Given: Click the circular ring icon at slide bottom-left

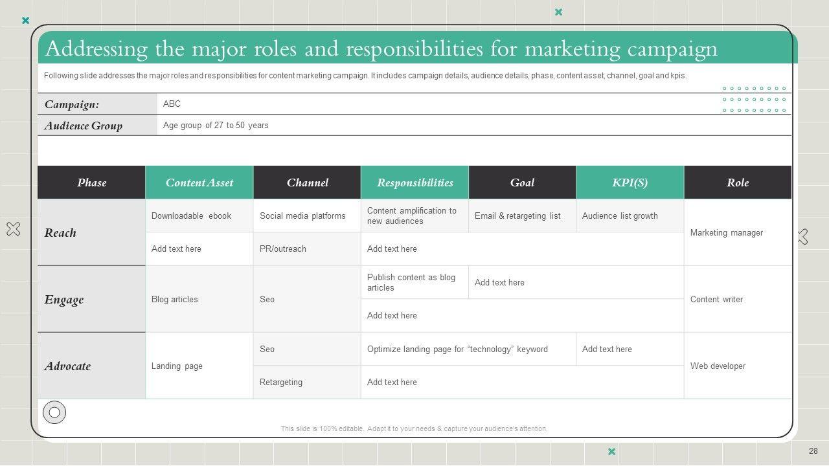Looking at the screenshot, I should pos(54,412).
